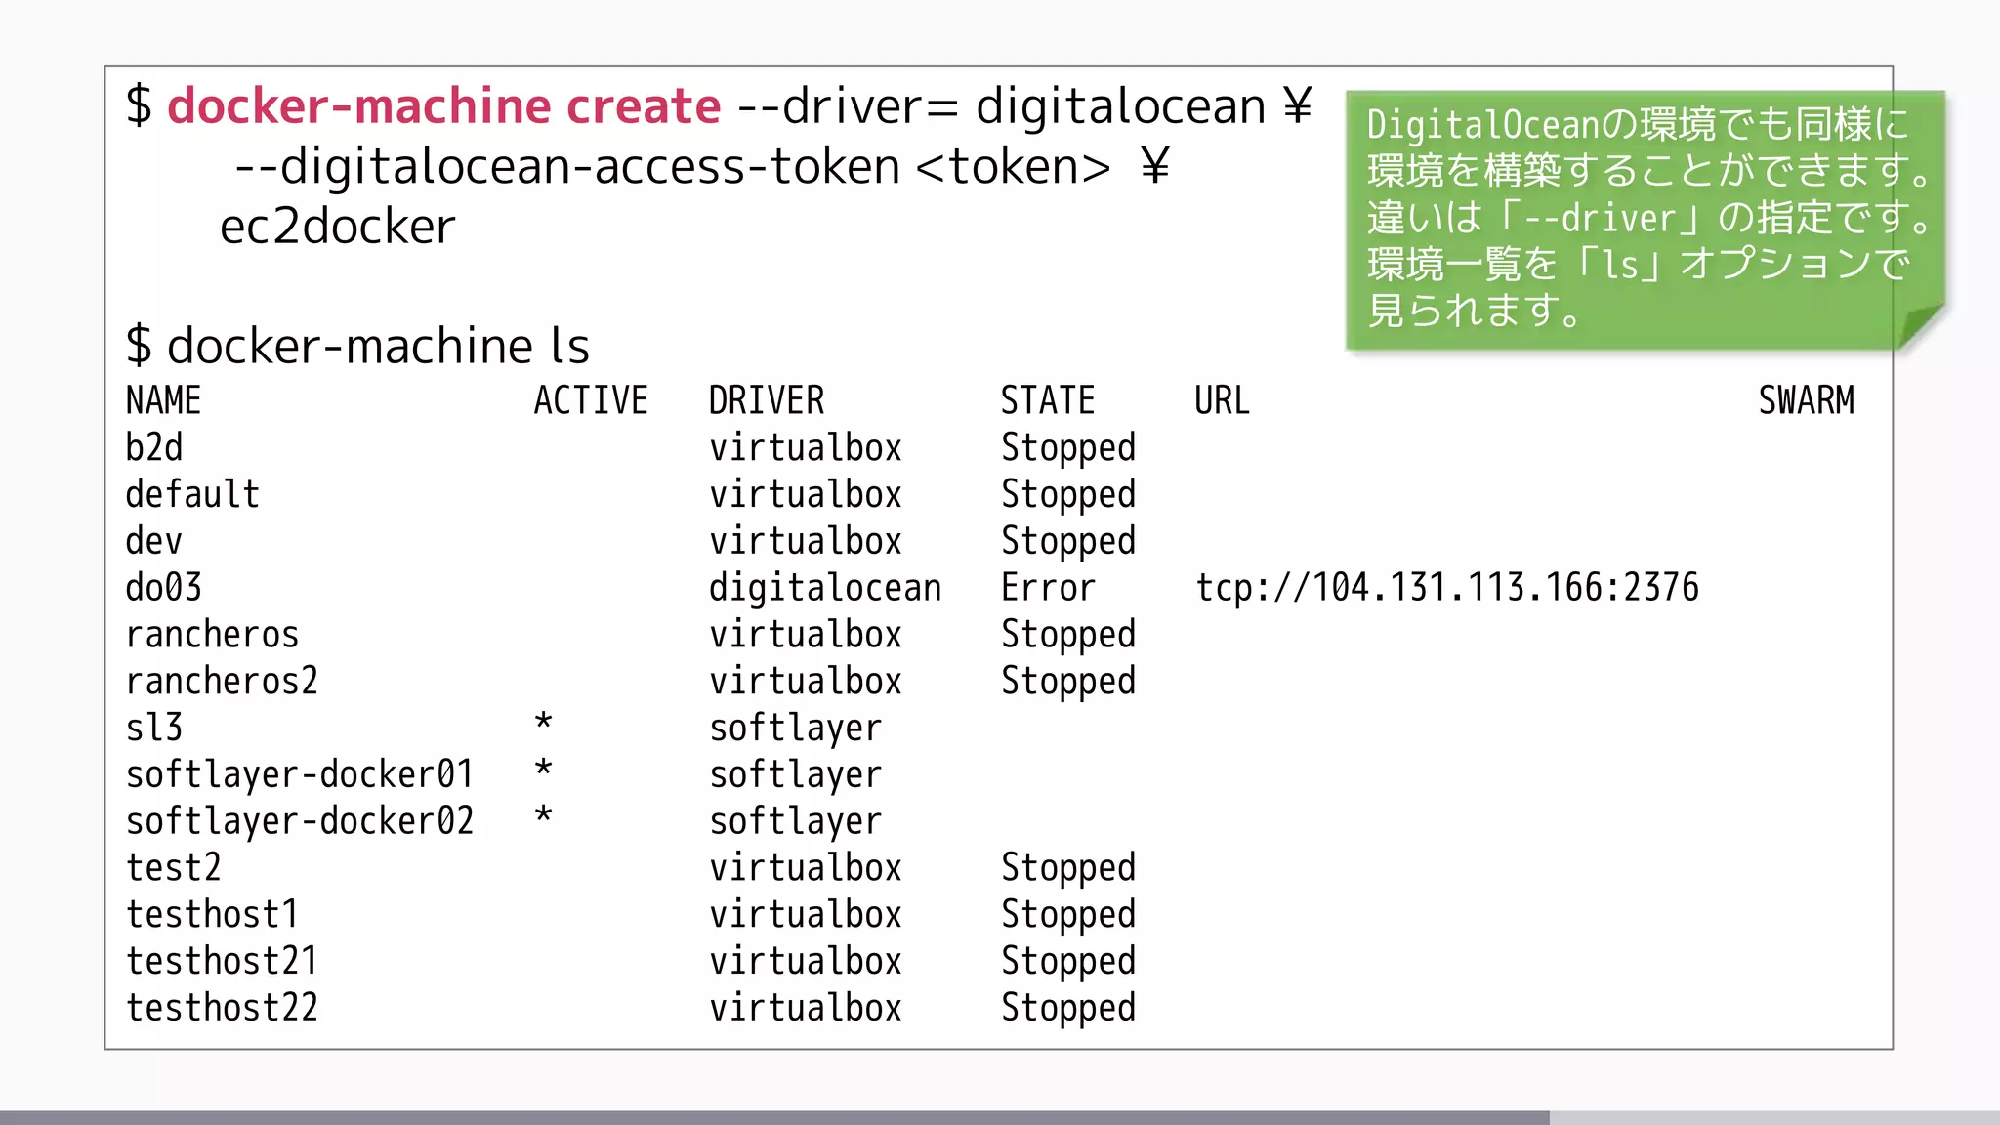2000x1125 pixels.
Task: Click the NAME column header
Action: tap(163, 400)
